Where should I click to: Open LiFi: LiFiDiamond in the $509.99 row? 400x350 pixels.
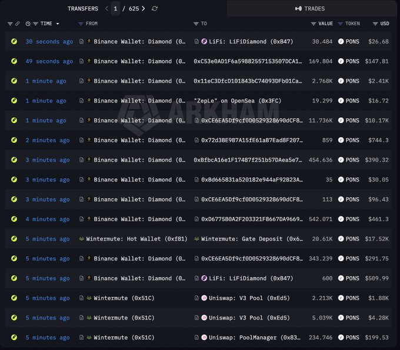(251, 278)
